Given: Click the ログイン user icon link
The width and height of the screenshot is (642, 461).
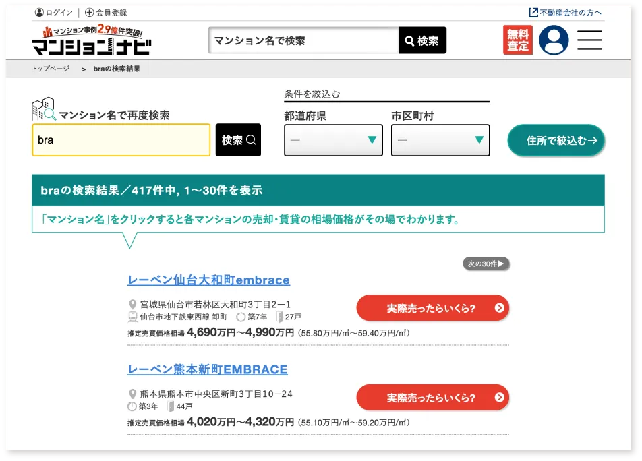Looking at the screenshot, I should tap(54, 13).
